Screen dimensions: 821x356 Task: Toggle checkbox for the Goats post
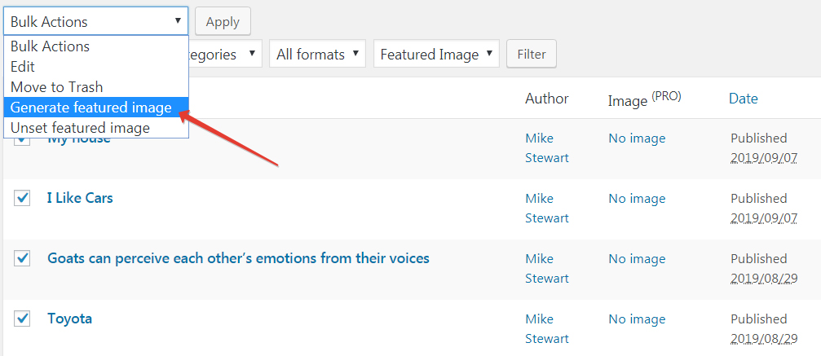[23, 258]
